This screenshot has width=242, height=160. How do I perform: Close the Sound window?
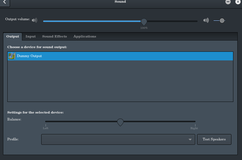(x=238, y=2)
